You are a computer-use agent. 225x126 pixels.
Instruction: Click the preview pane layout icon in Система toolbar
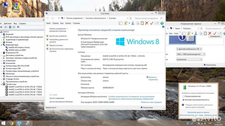coord(121,23)
